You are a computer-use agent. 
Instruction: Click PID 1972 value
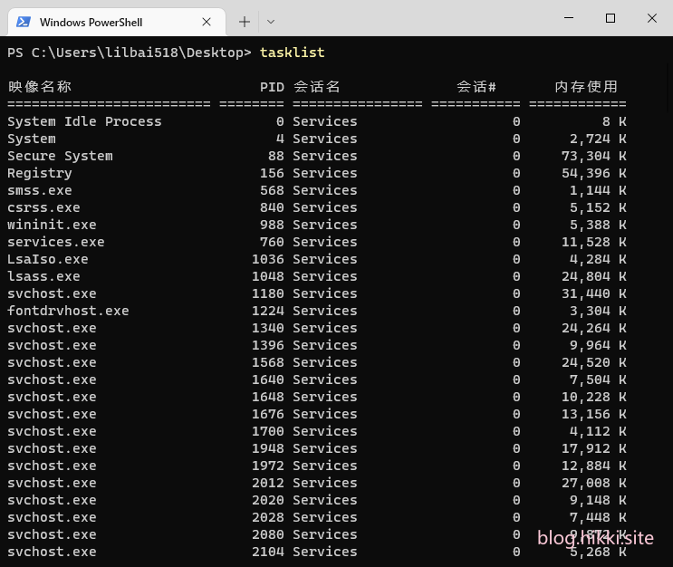click(x=268, y=466)
